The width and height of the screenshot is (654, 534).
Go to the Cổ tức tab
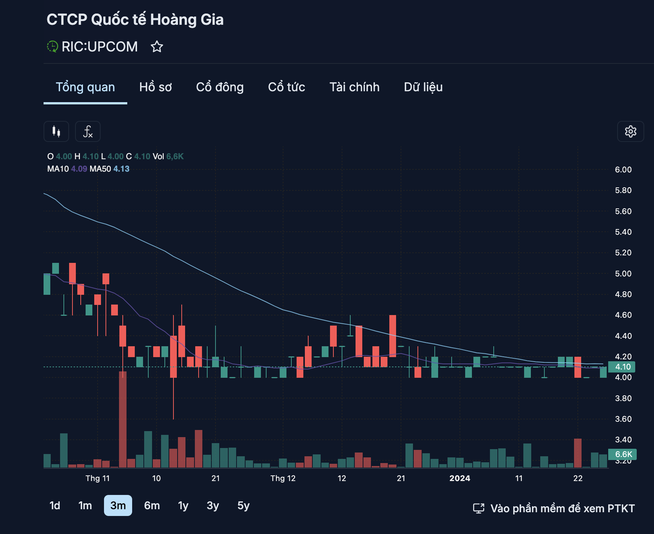[286, 87]
